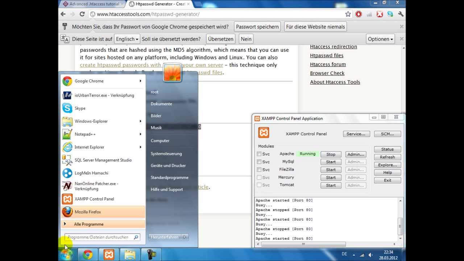Open file explorer taskbar icon
This screenshot has width=464, height=261.
130,254
